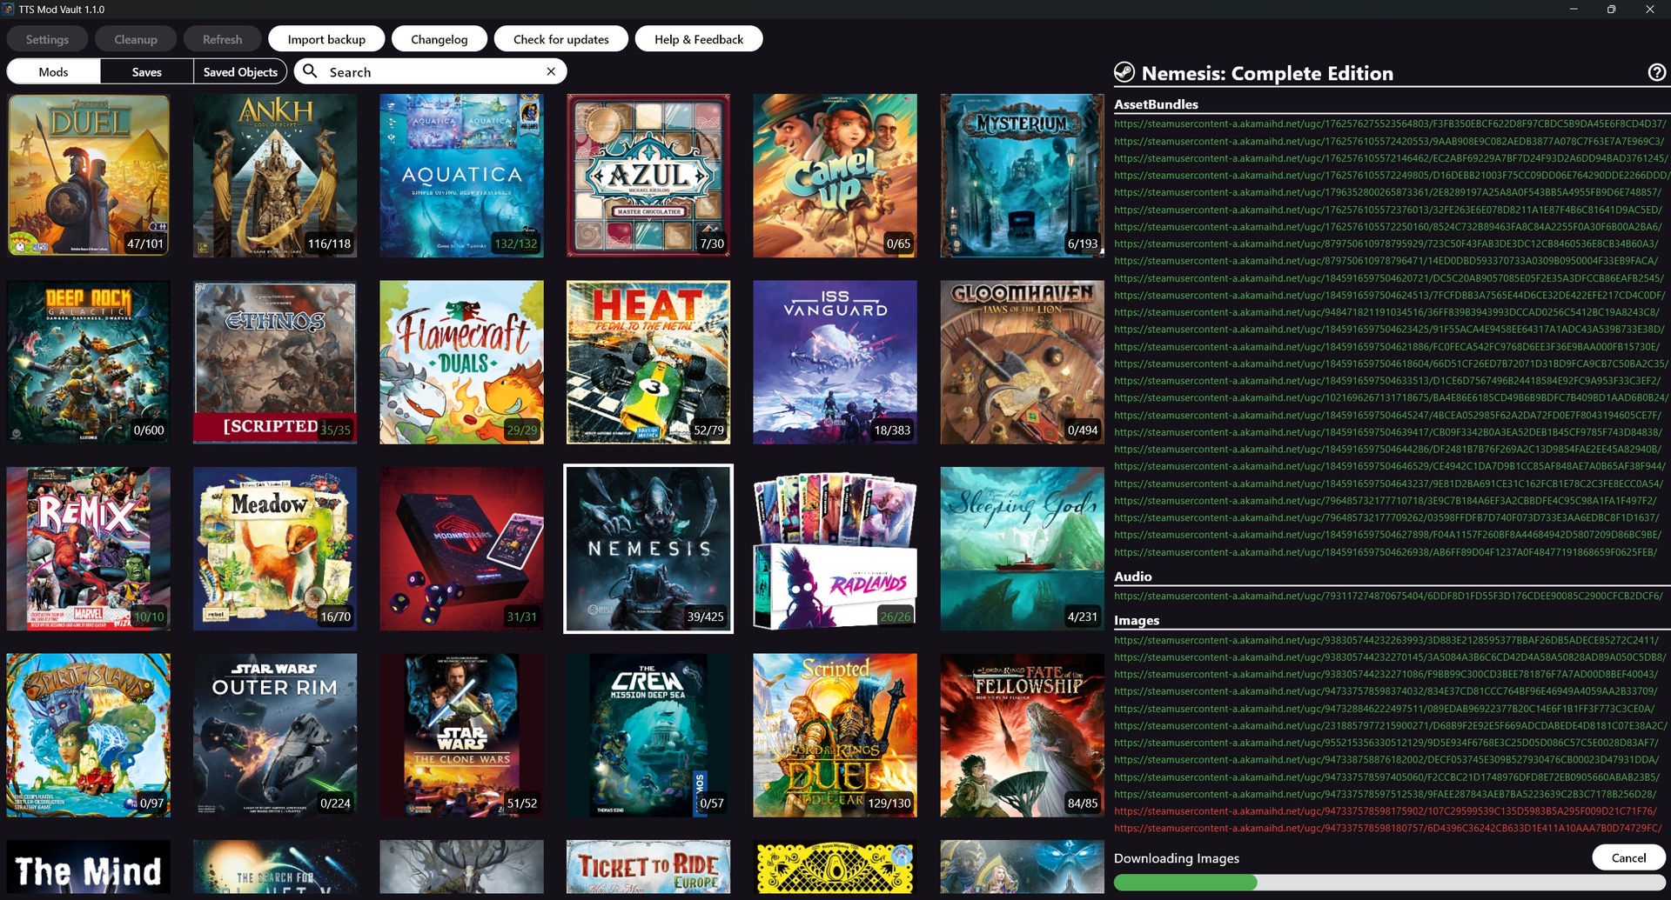Select the Marvel Remix mod
The image size is (1671, 900).
click(x=89, y=549)
